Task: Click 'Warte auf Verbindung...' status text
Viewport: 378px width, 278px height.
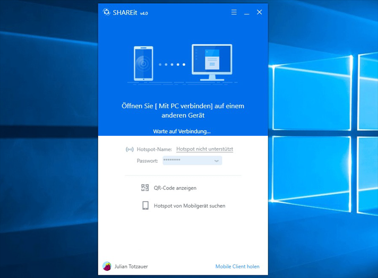Action: [x=182, y=131]
